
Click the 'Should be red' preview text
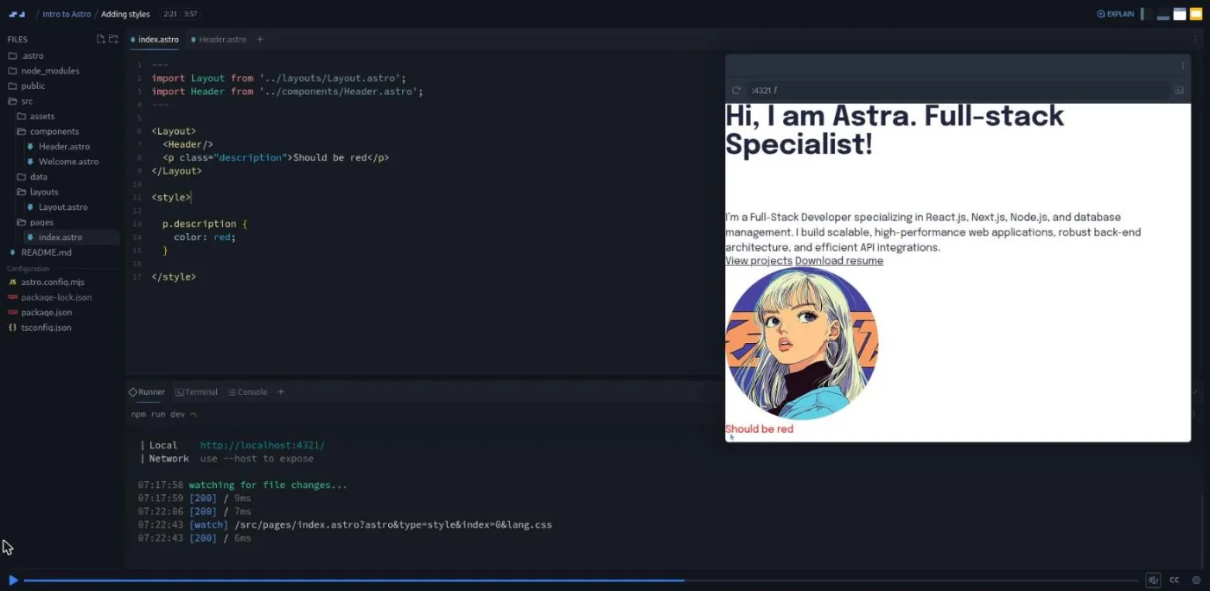click(759, 429)
